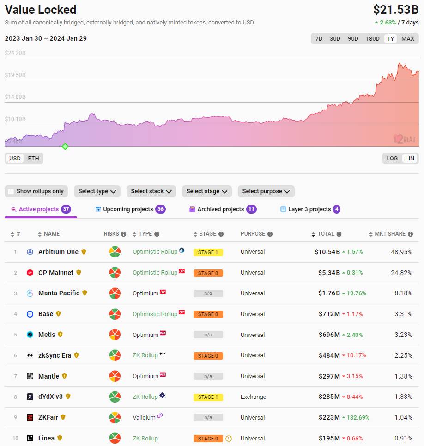Sort table by # rank column
The width and height of the screenshot is (424, 446).
pos(15,234)
